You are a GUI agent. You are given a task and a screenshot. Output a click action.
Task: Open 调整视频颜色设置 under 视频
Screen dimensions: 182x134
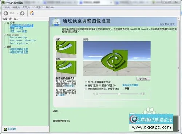coord(19,49)
